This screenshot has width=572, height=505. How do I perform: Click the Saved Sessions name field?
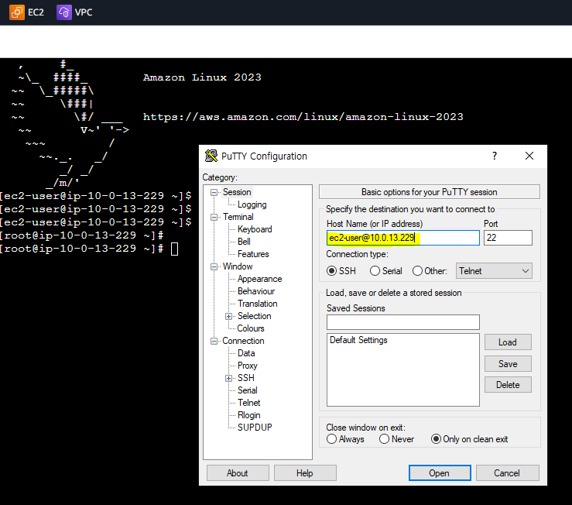click(402, 322)
